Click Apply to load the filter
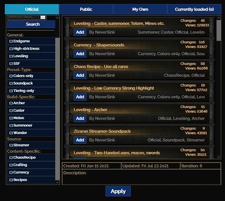The height and width of the screenshot is (201, 225). [118, 191]
